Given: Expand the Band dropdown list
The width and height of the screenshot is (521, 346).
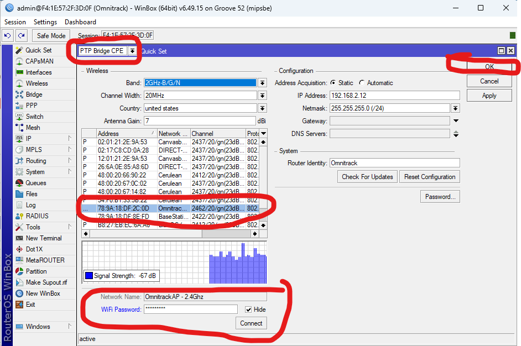Looking at the screenshot, I should tap(262, 83).
